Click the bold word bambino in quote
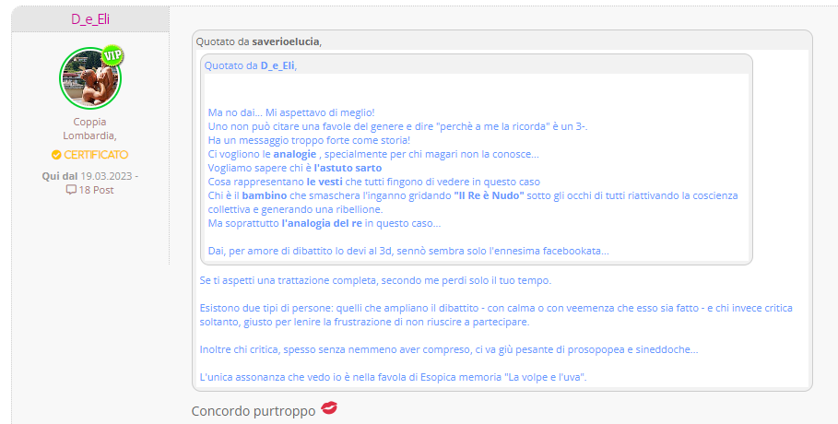 click(265, 195)
